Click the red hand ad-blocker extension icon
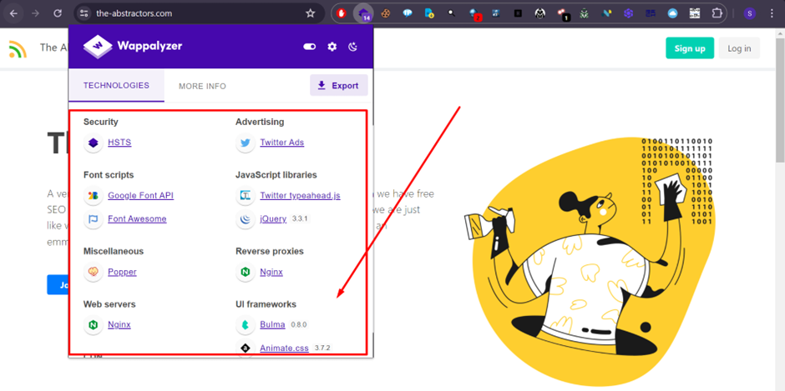785x391 pixels. [342, 13]
